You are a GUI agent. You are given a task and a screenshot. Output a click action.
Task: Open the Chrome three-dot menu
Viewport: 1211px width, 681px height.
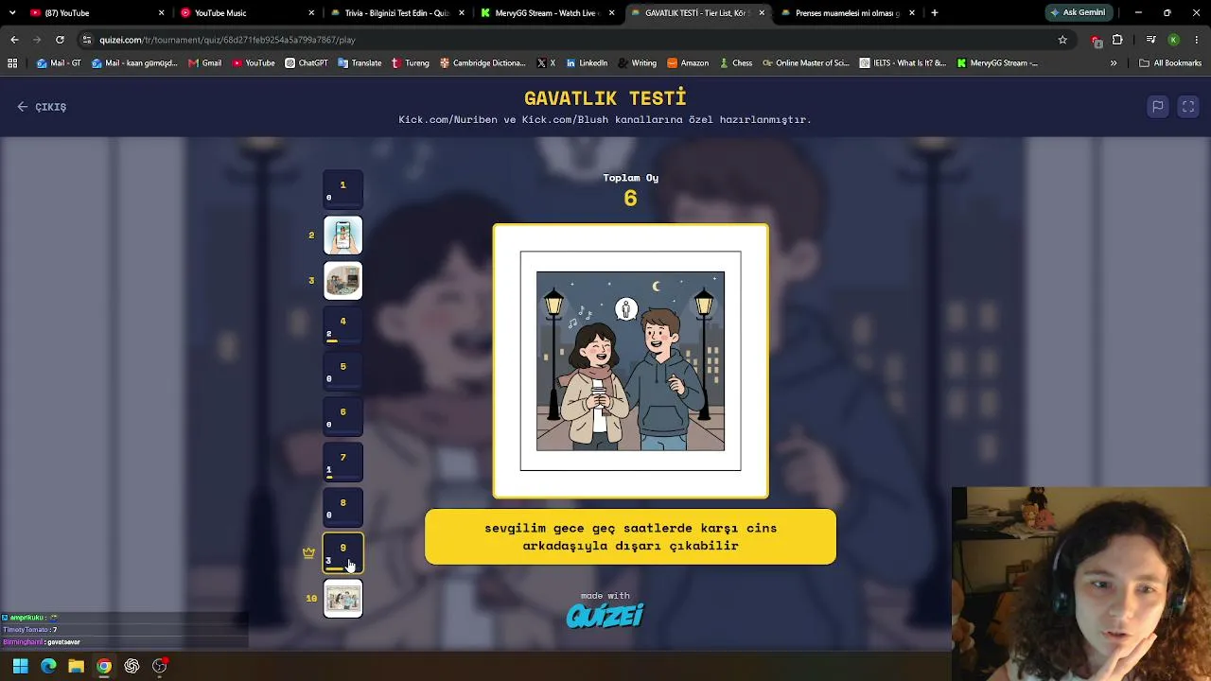point(1197,40)
